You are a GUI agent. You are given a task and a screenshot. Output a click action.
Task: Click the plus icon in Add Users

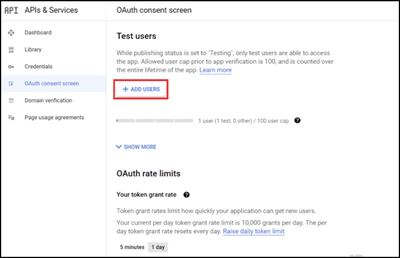(x=125, y=89)
